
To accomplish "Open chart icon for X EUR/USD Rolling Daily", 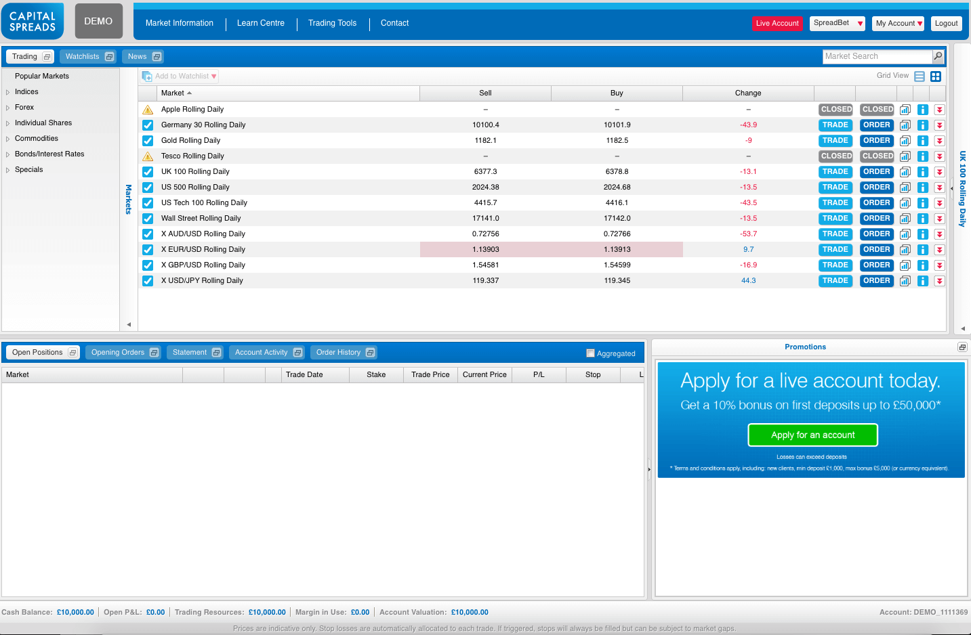I will coord(905,250).
